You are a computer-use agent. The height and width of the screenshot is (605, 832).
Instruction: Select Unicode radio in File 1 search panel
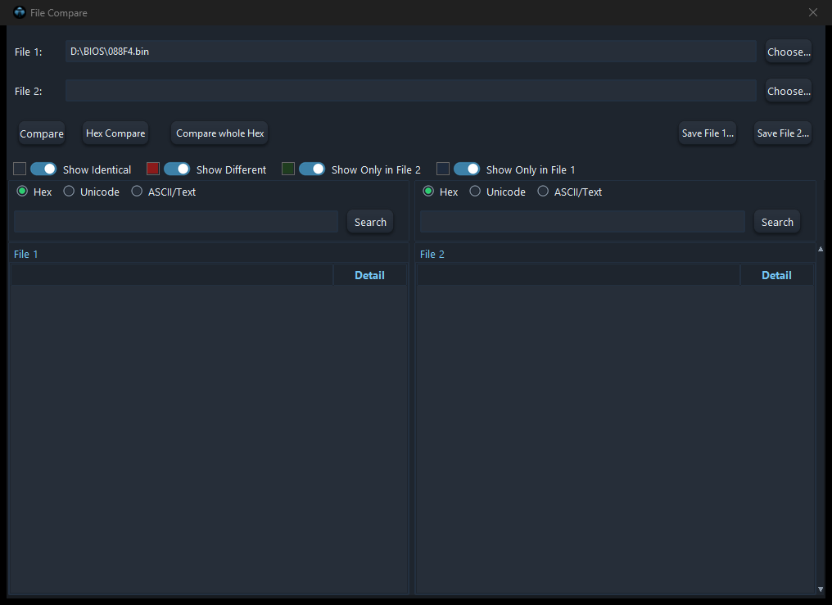pos(69,192)
